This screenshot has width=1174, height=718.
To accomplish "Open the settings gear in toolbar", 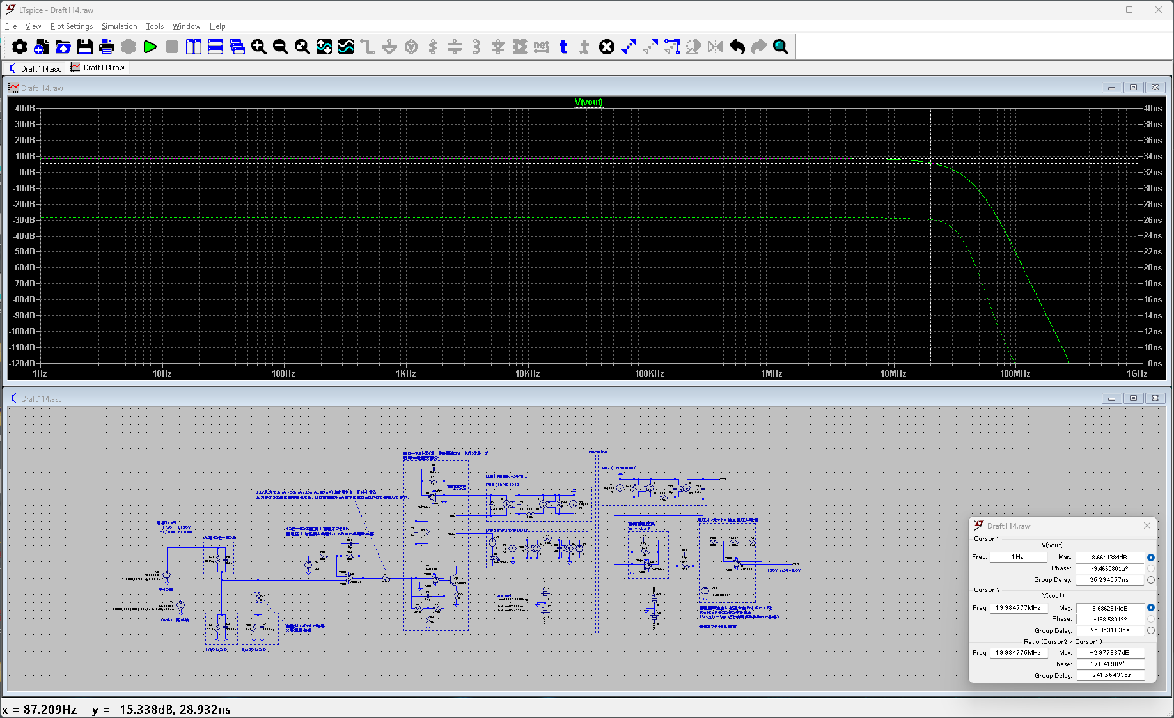I will (20, 47).
